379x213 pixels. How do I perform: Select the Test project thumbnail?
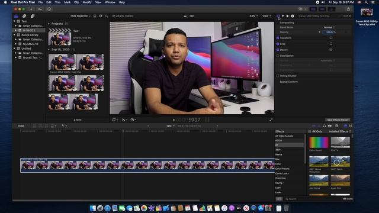pos(60,37)
